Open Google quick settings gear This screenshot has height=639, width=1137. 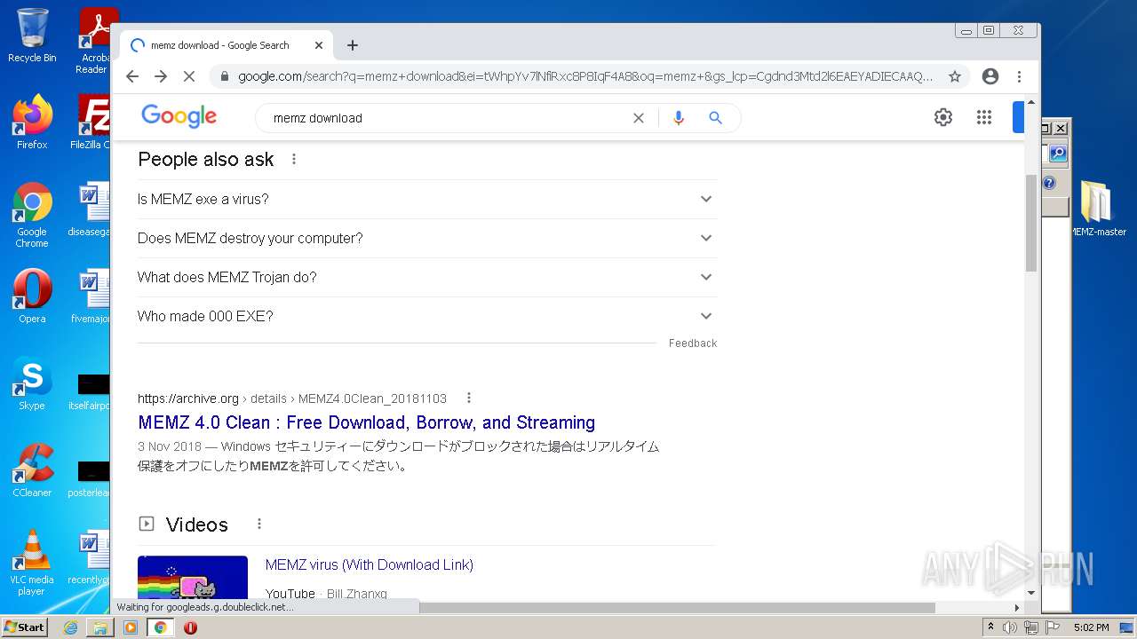[x=943, y=117]
